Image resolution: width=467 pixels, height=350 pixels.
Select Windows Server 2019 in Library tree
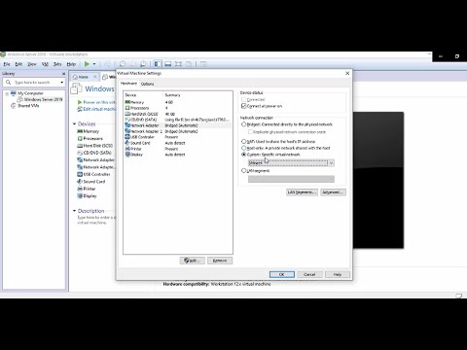tap(43, 99)
